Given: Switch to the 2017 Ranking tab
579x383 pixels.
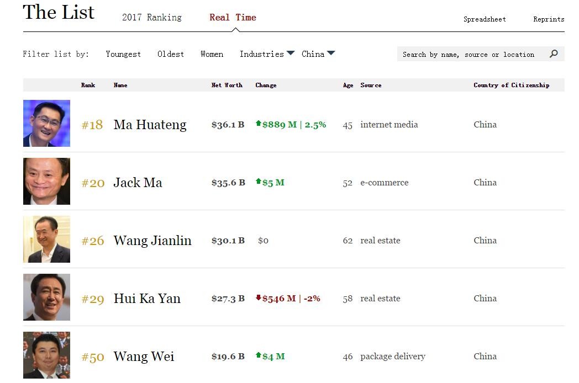Looking at the screenshot, I should tap(151, 17).
